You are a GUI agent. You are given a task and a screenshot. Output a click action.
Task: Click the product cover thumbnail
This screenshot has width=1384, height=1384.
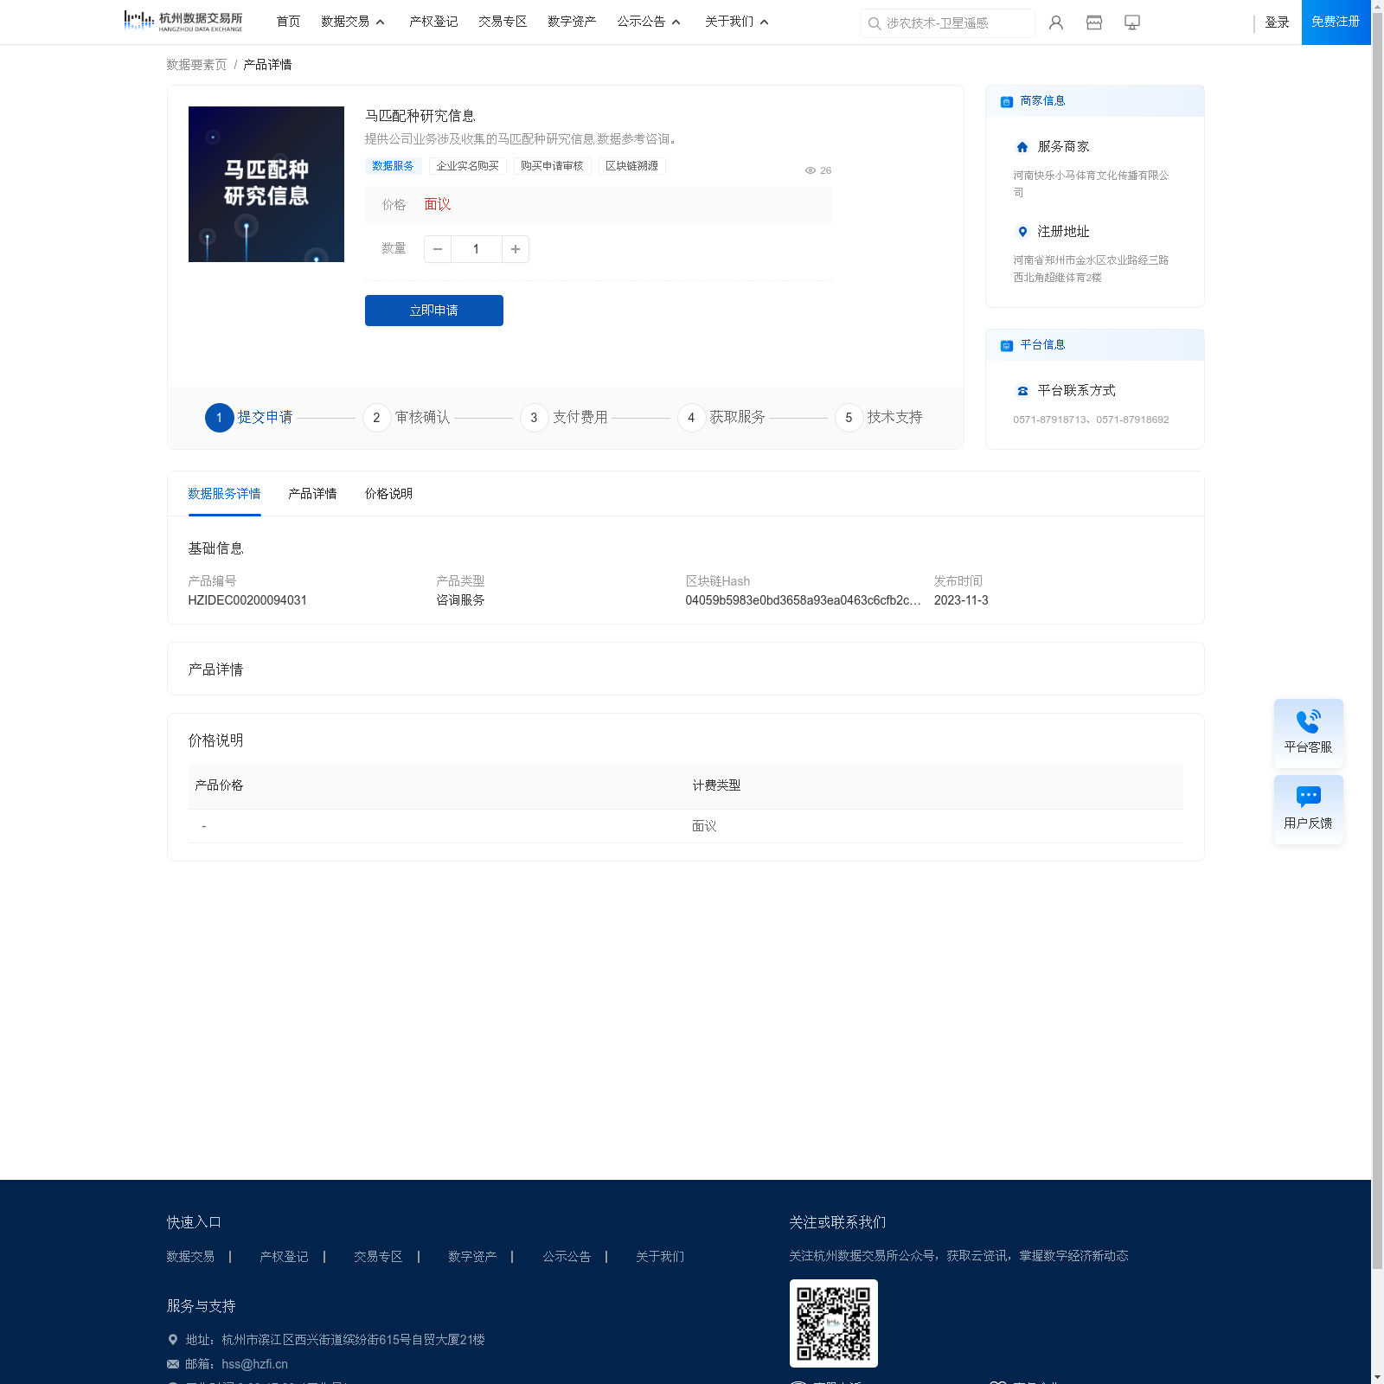pyautogui.click(x=266, y=184)
